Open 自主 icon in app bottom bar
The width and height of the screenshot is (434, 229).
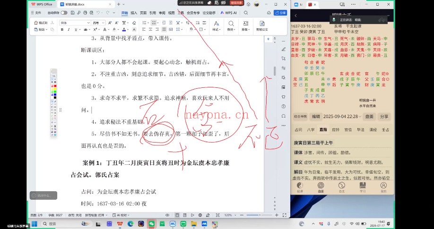pos(342,187)
